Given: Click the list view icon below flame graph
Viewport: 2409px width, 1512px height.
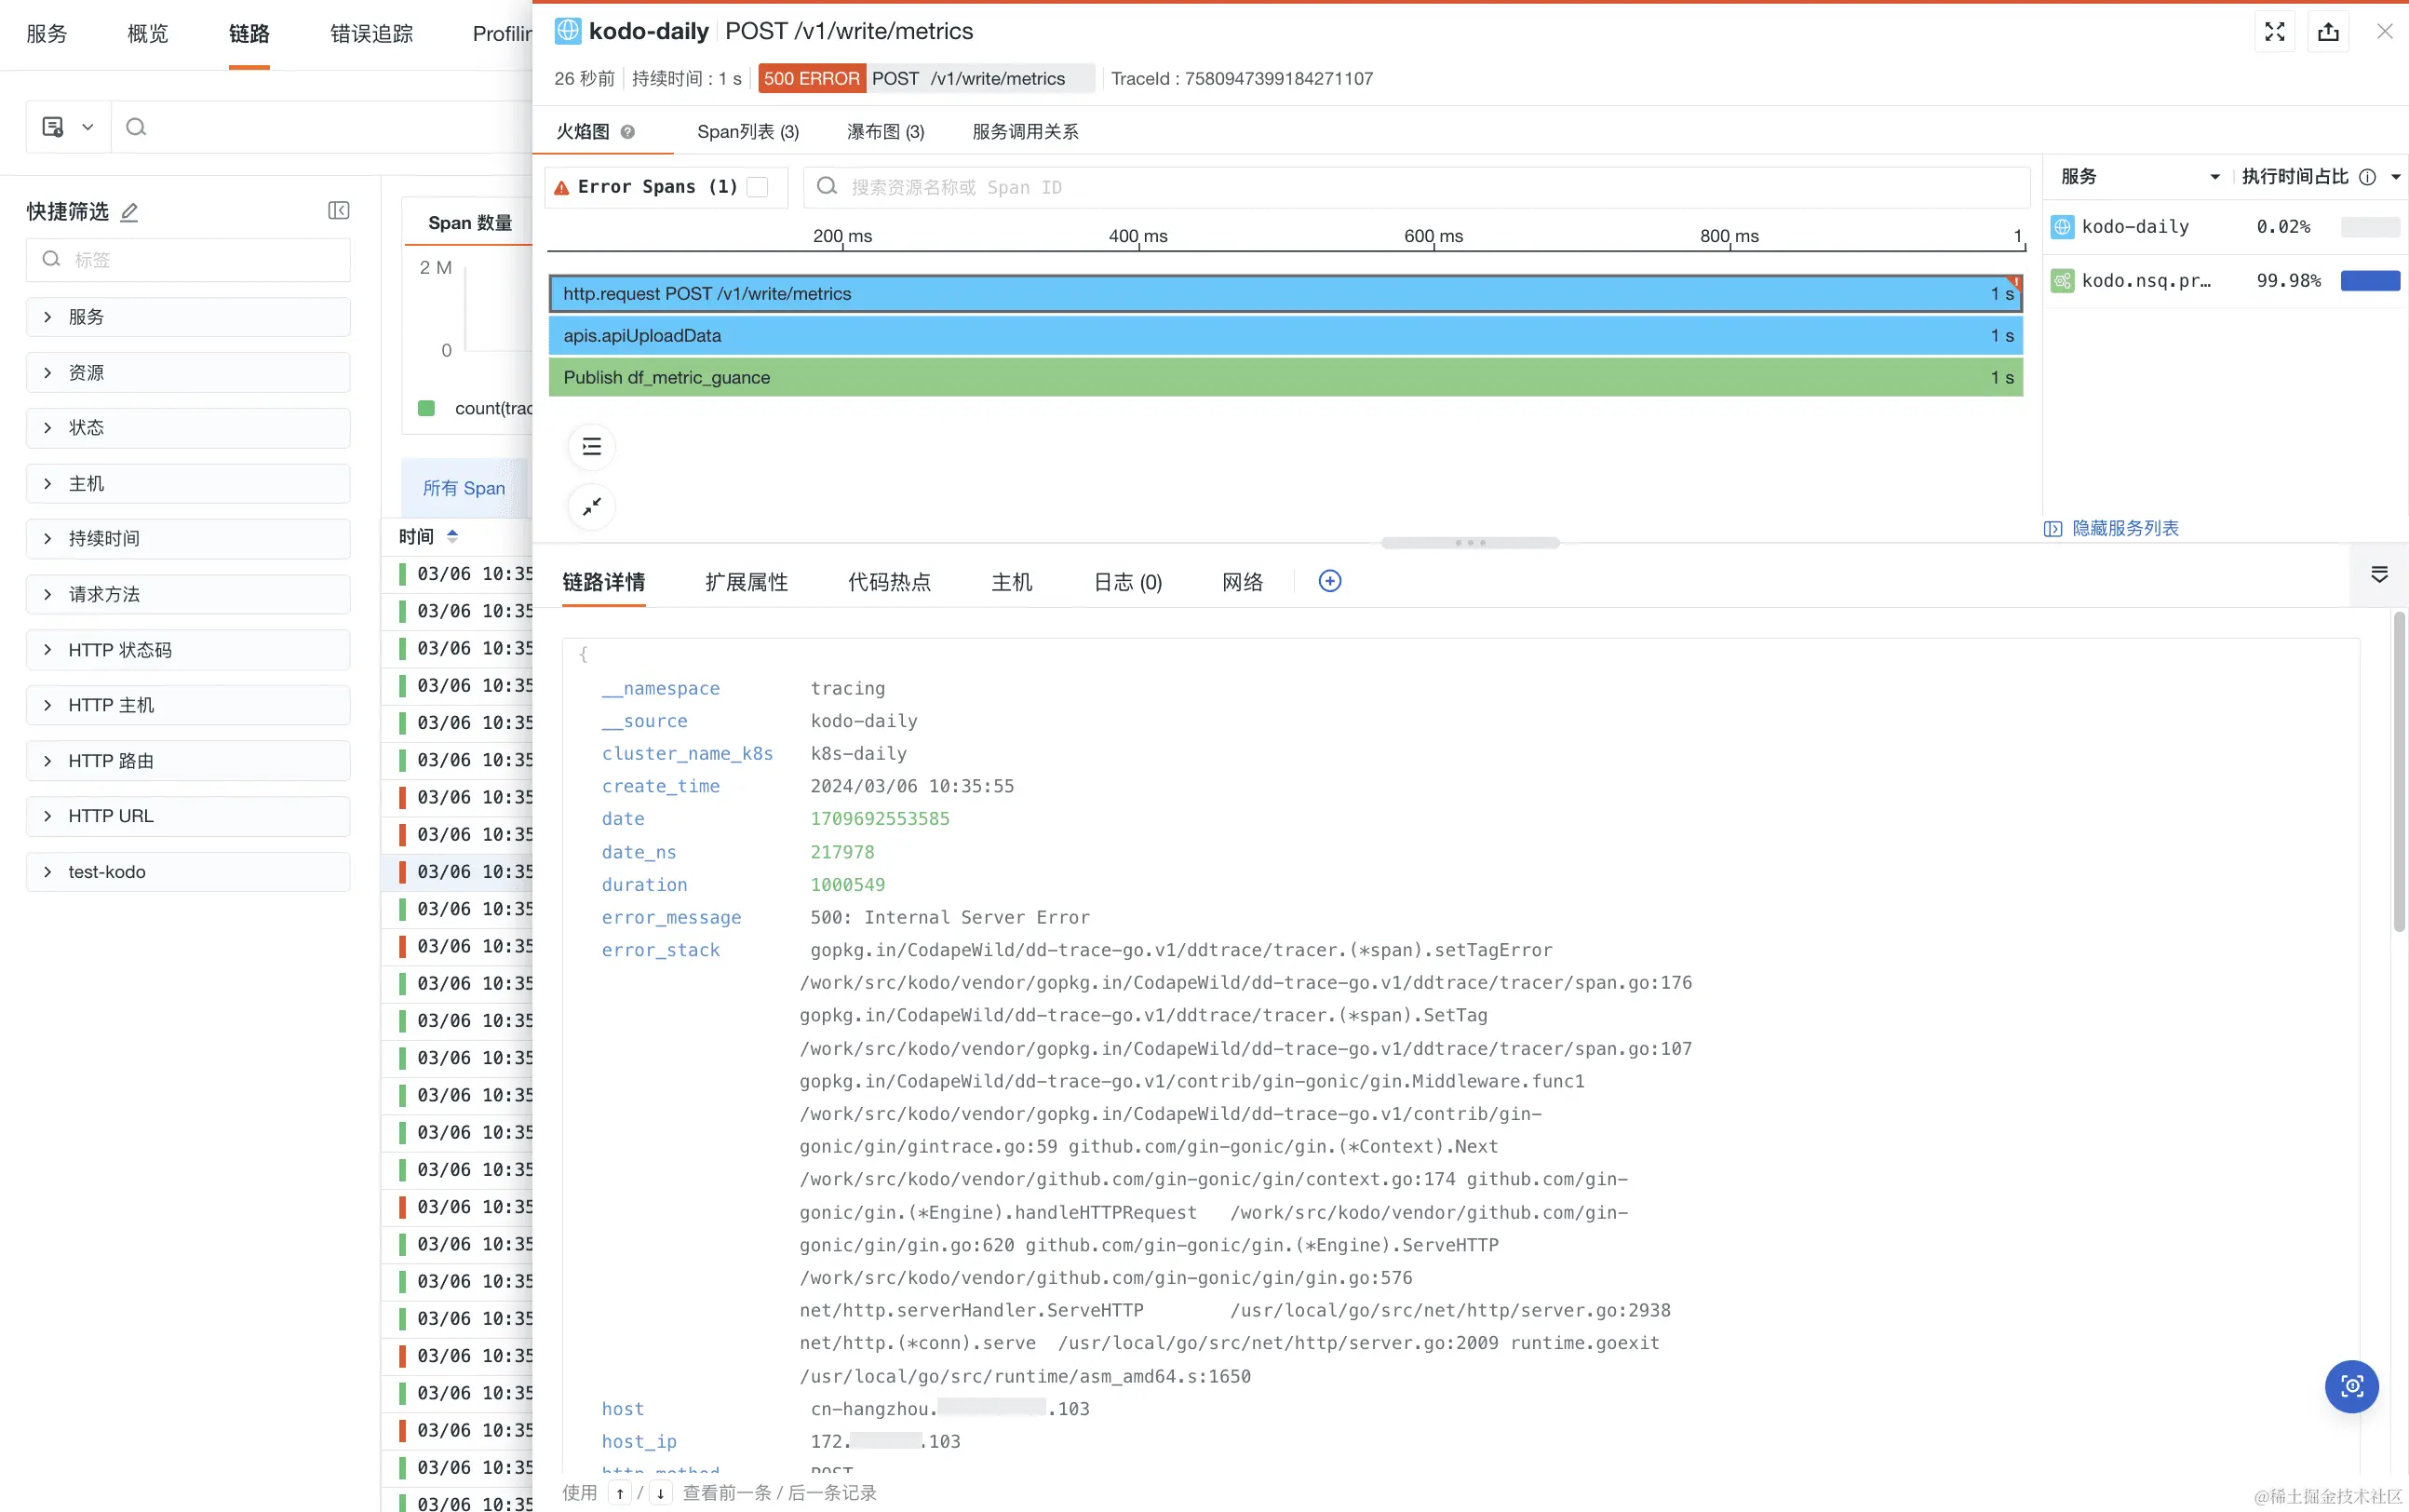Looking at the screenshot, I should point(592,447).
